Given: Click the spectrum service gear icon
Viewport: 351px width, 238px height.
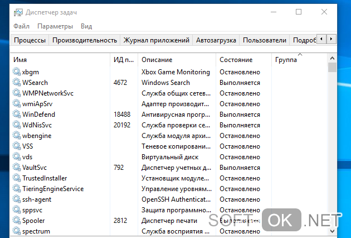Looking at the screenshot, I should (x=17, y=231).
